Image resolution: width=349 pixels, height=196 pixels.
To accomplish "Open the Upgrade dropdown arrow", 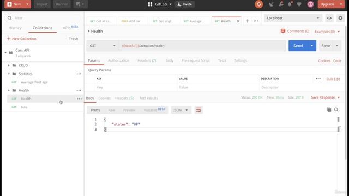I will pos(341,4).
